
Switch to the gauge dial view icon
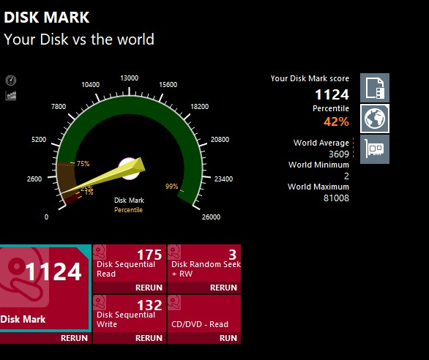(x=11, y=80)
